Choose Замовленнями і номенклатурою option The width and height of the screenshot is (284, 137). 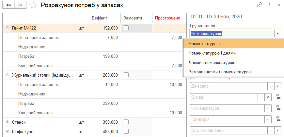pos(234,72)
